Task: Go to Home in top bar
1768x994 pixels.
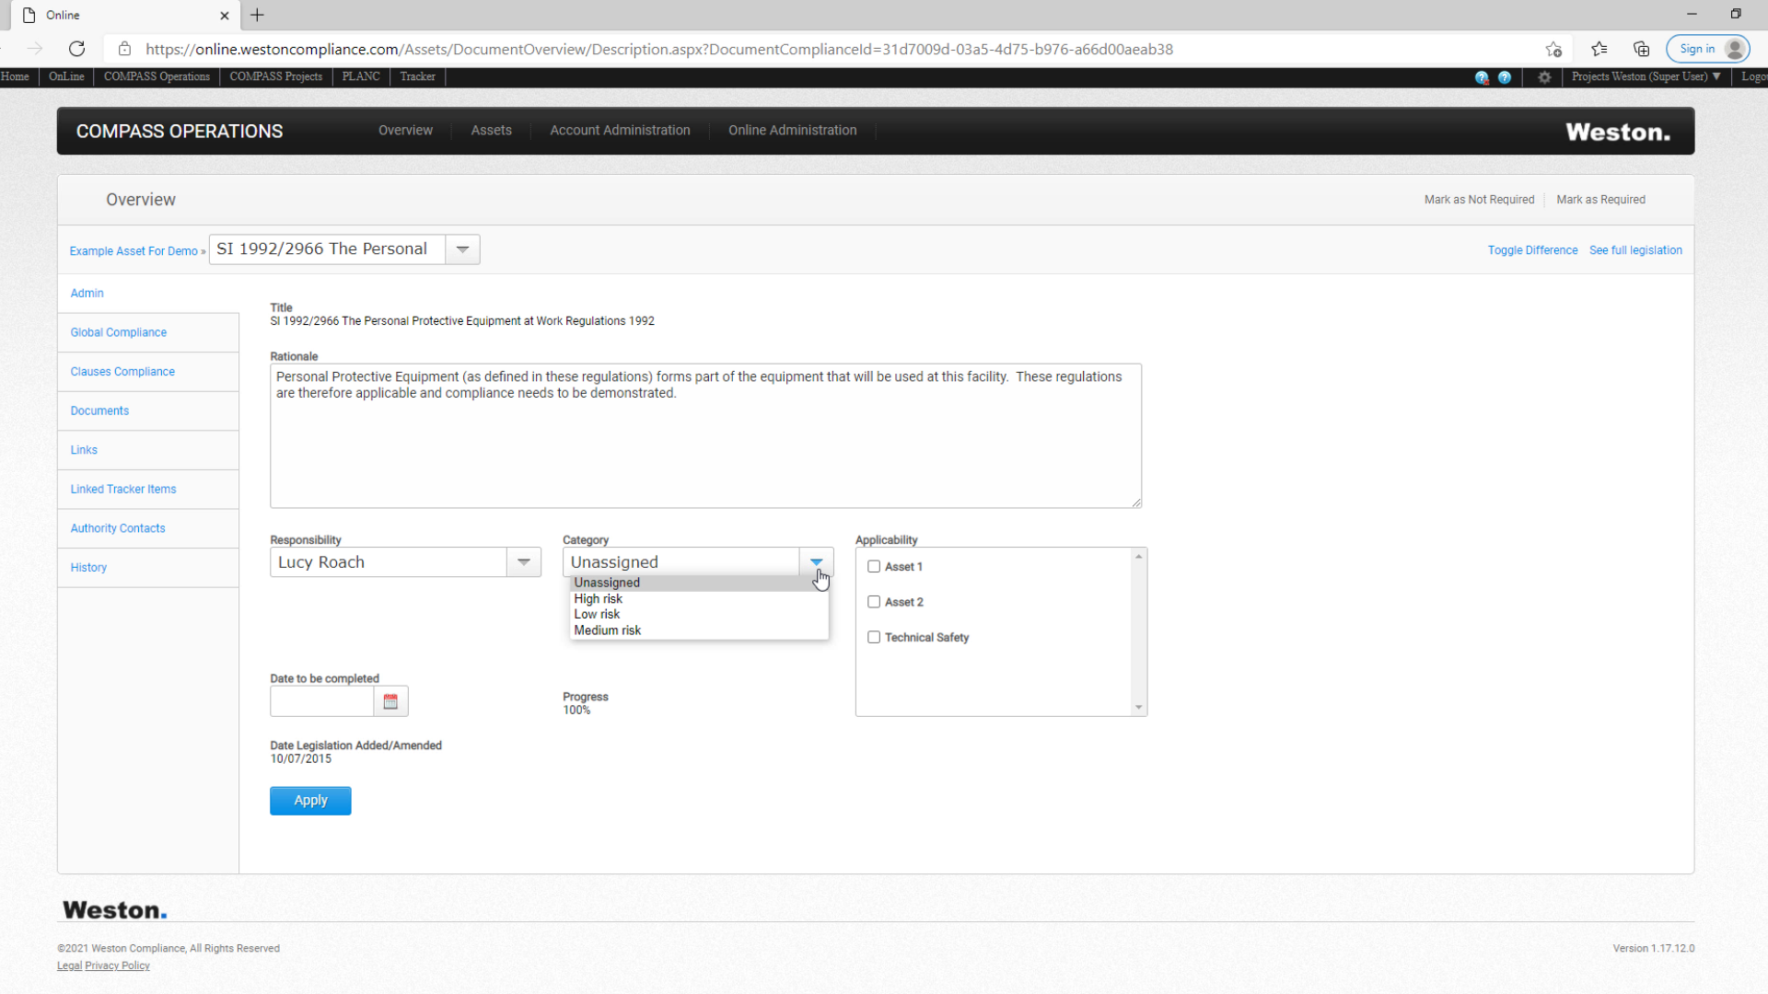Action: click(x=15, y=76)
